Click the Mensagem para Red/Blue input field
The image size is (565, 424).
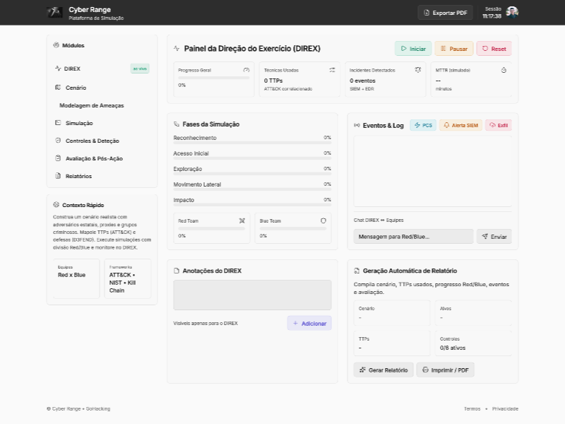tap(413, 237)
